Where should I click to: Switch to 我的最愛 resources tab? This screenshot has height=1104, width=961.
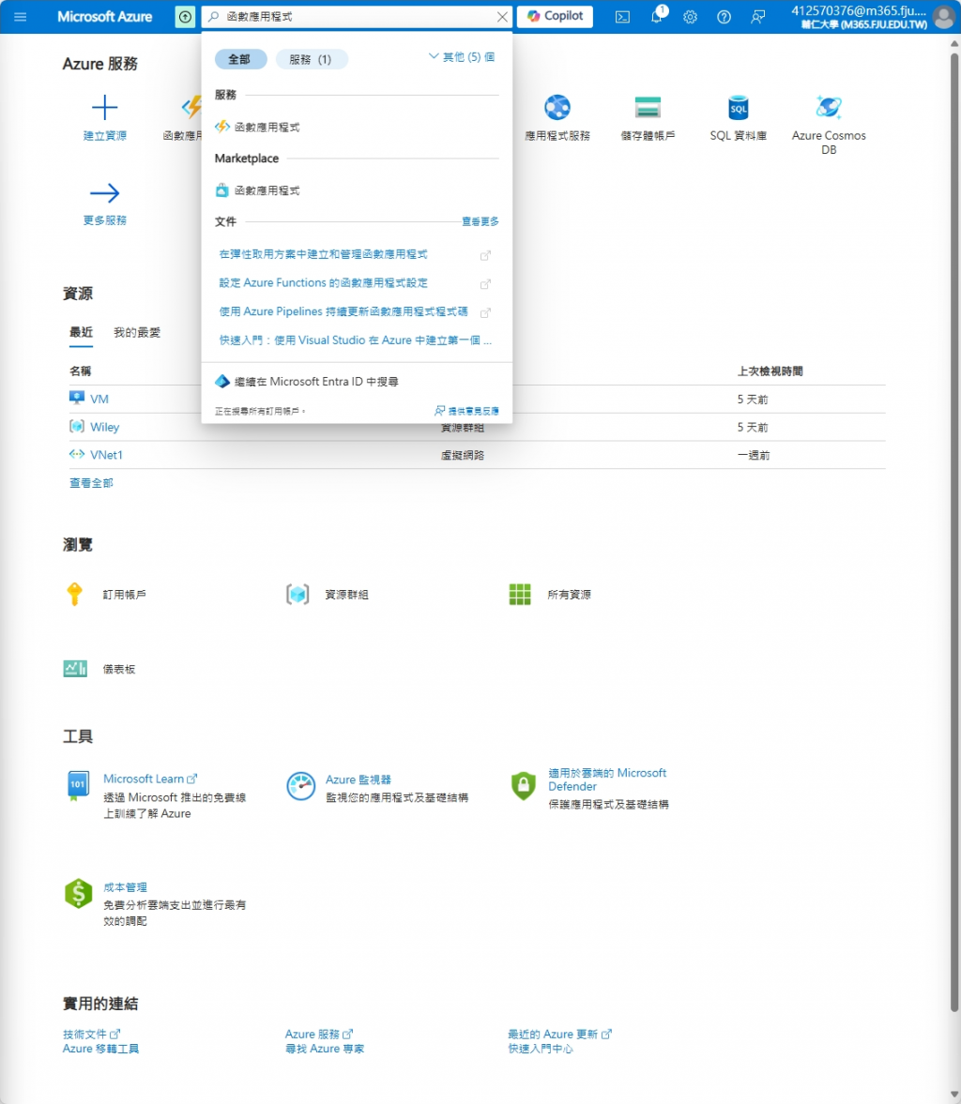(137, 332)
